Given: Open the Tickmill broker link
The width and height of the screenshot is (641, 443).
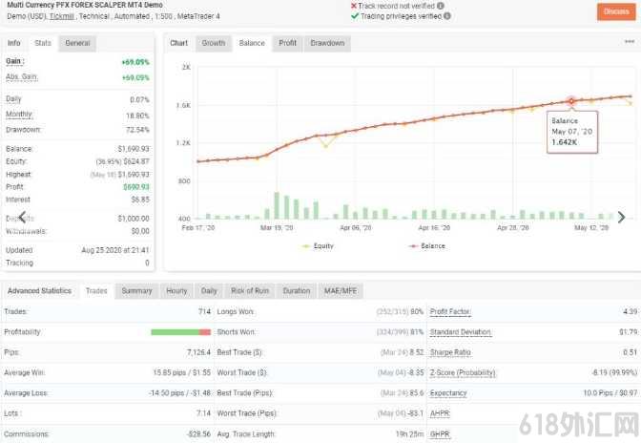Looking at the screenshot, I should pos(62,16).
